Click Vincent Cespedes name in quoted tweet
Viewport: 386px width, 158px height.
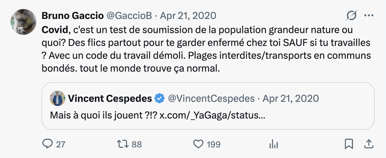110,98
